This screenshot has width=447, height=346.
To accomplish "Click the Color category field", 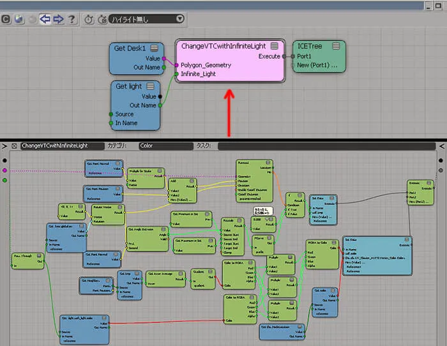I will tap(166, 146).
